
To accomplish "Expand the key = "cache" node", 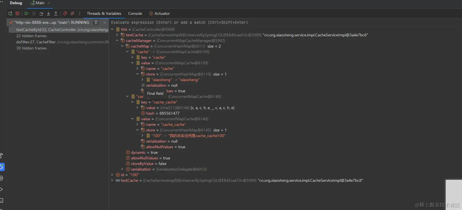I will point(132,57).
